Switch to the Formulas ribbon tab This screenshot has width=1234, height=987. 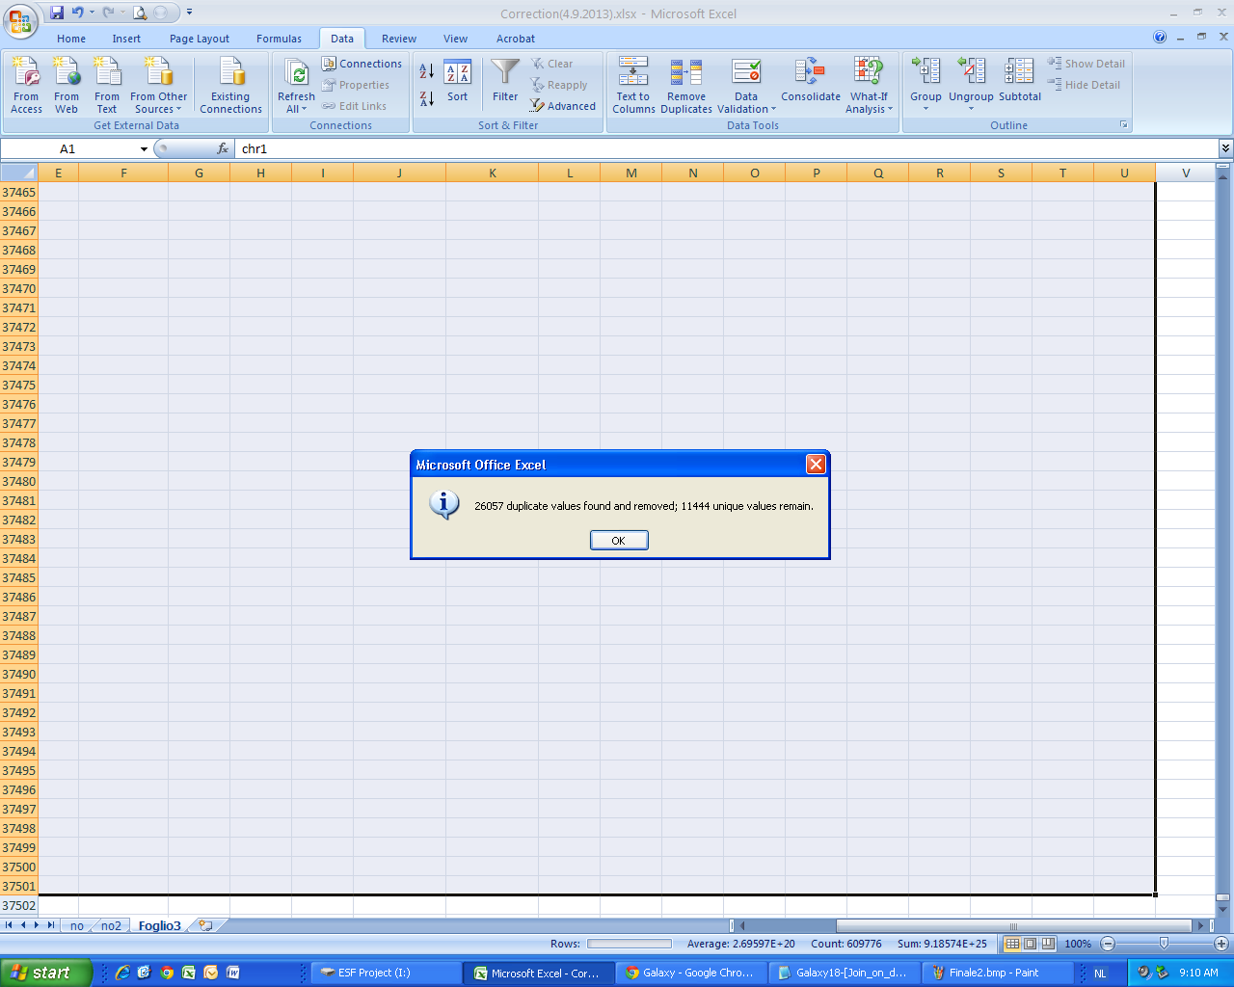pos(279,39)
